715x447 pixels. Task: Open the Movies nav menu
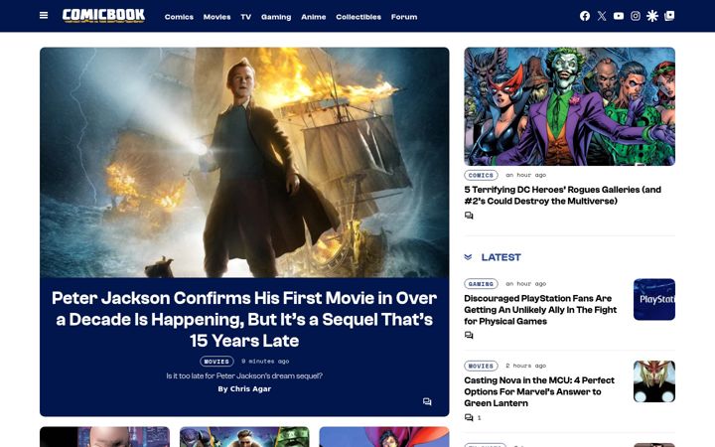coord(216,17)
